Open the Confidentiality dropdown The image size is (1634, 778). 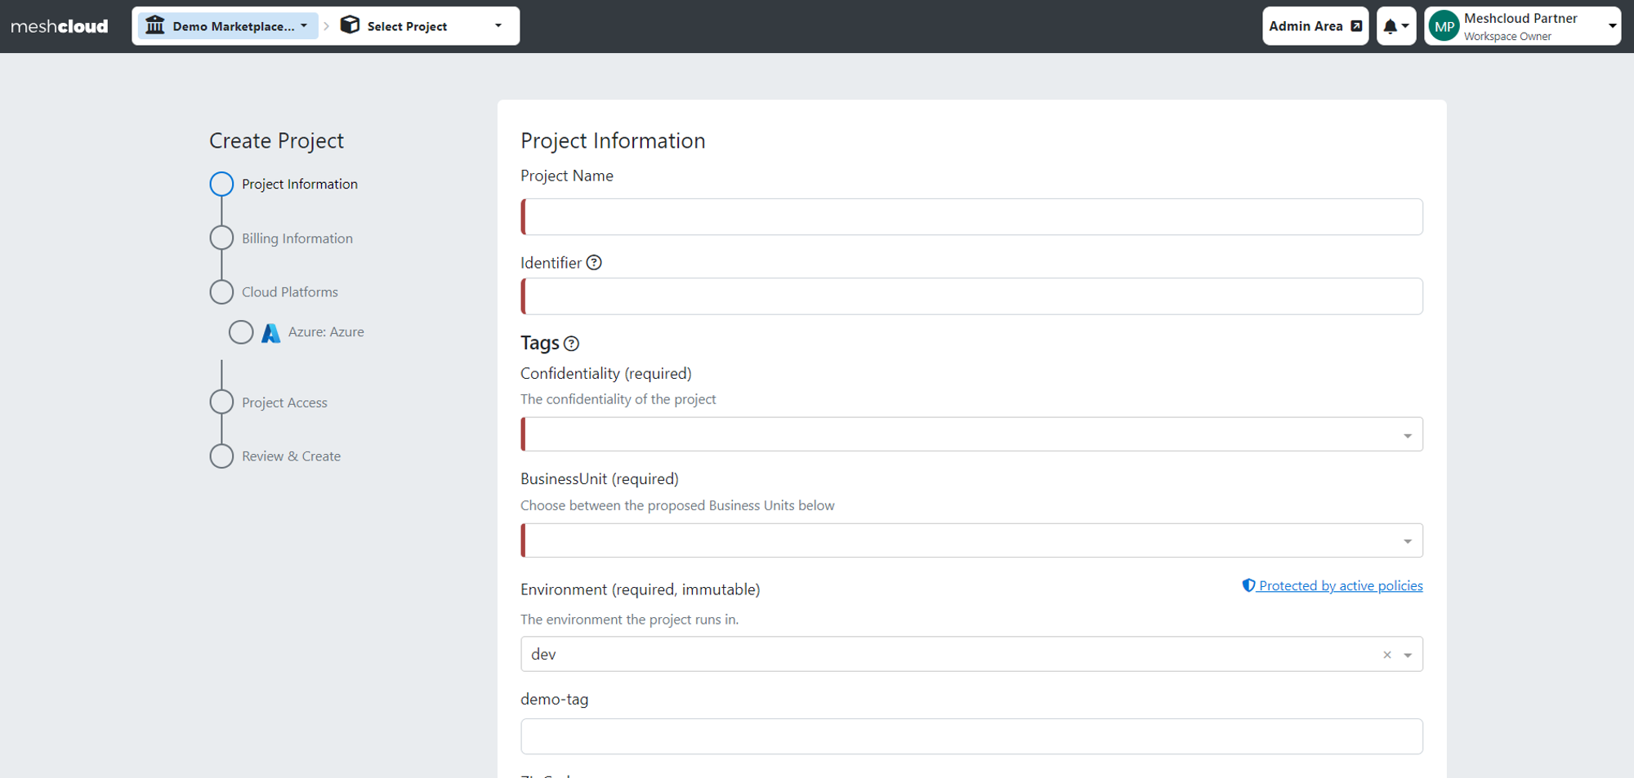971,434
